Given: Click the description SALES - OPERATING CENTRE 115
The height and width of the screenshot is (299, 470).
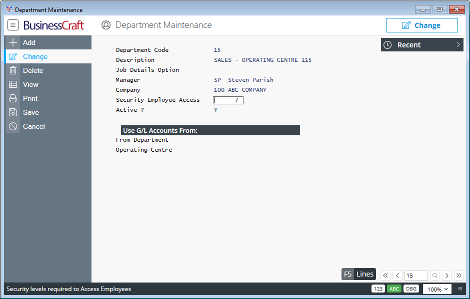Looking at the screenshot, I should tap(262, 60).
